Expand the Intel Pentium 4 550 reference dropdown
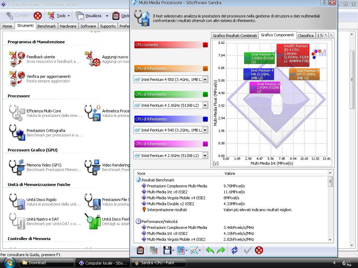This screenshot has height=268, width=358. pyautogui.click(x=205, y=80)
